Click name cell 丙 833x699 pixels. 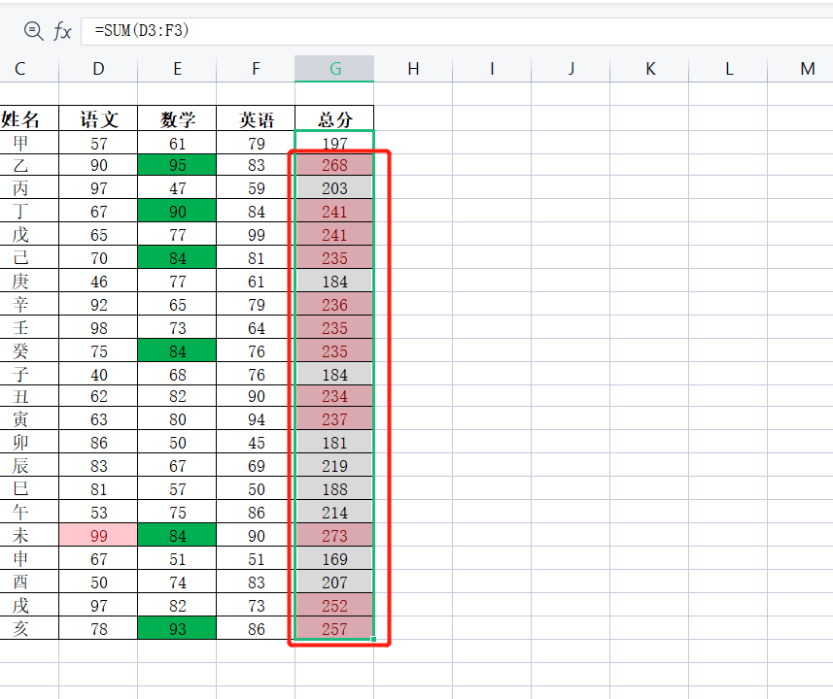tap(29, 188)
